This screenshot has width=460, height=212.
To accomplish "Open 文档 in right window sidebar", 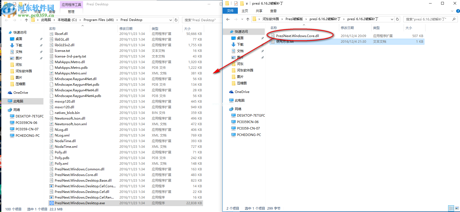I will point(240,51).
